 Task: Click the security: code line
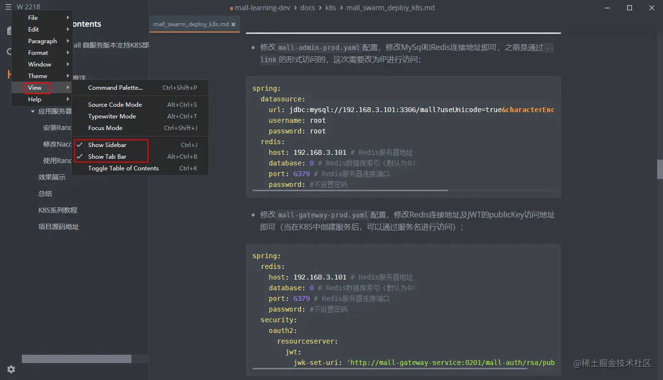(x=279, y=320)
